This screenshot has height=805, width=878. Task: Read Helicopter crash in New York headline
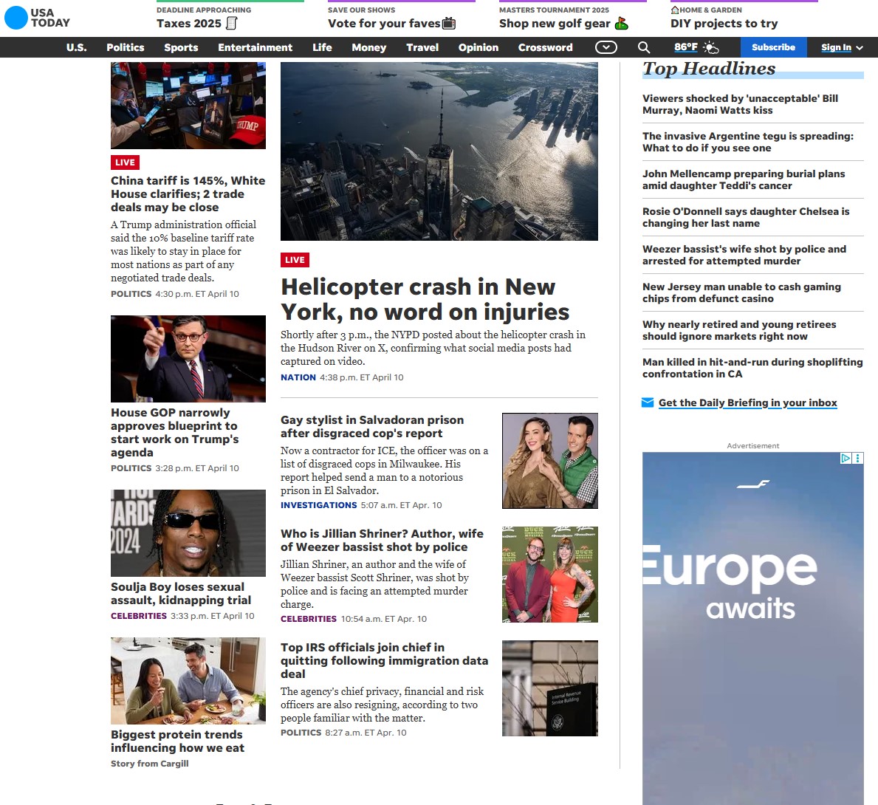pos(425,299)
